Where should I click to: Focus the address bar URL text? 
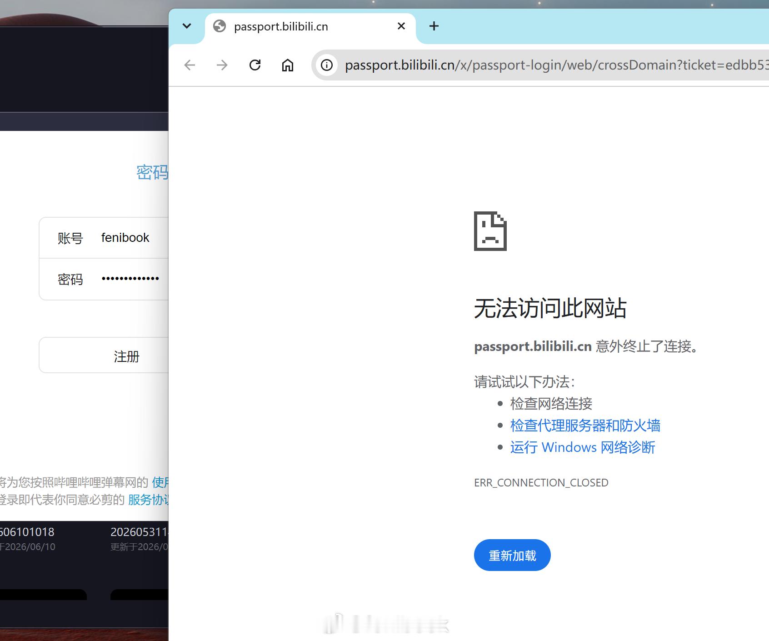point(556,65)
